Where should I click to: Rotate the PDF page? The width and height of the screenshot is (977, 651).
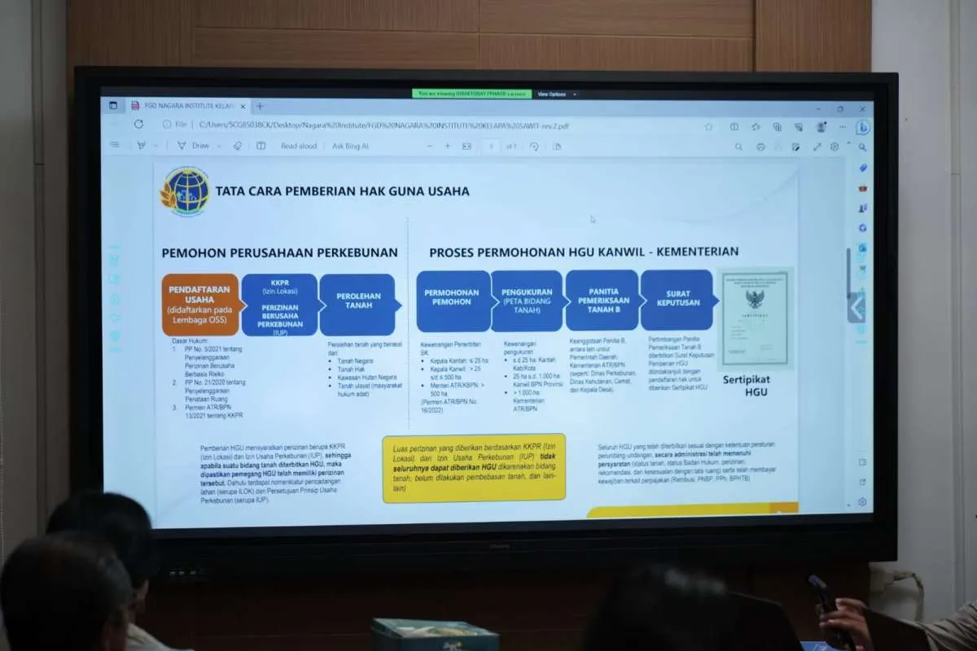[x=533, y=145]
